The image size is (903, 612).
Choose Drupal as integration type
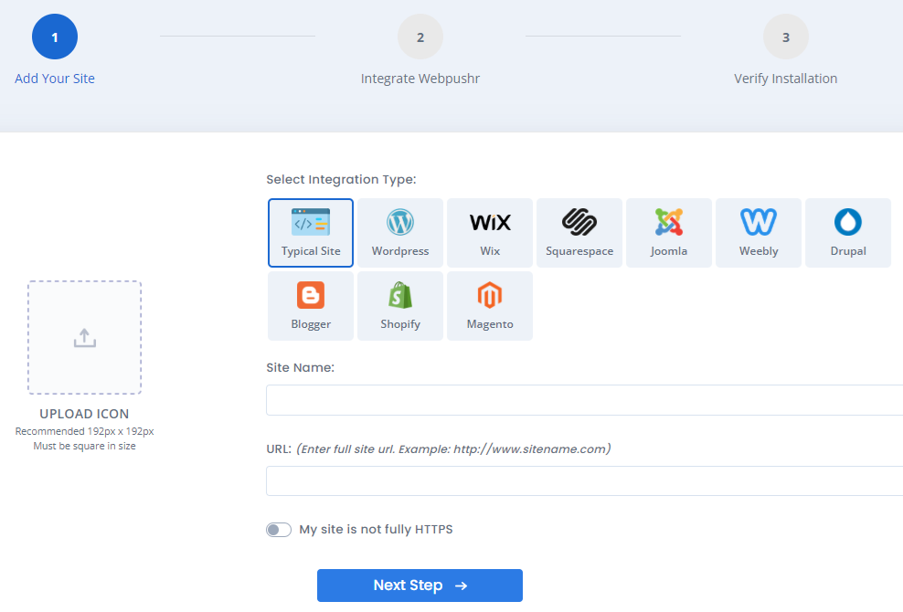pos(848,233)
